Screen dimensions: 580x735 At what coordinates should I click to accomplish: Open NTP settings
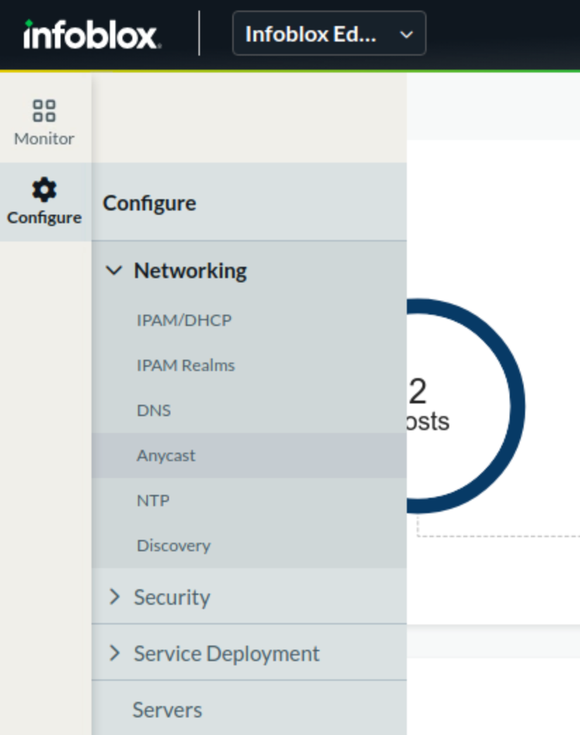coord(153,500)
